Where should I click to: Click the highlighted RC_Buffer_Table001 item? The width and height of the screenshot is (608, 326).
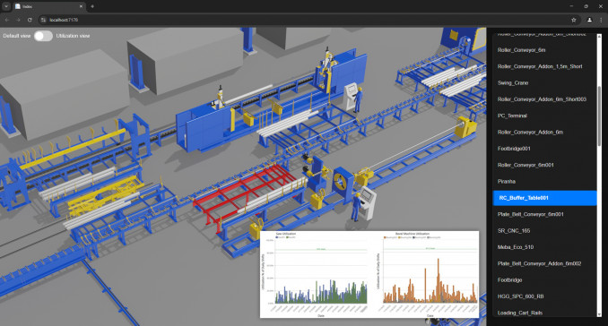click(x=544, y=198)
